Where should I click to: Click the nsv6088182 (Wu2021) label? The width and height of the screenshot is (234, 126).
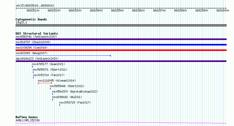67,97
